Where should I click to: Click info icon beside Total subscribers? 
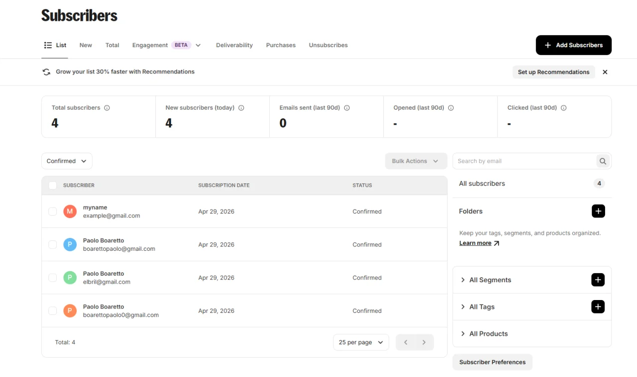pyautogui.click(x=107, y=108)
